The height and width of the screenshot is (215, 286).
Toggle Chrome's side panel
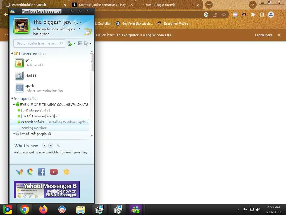point(262,15)
